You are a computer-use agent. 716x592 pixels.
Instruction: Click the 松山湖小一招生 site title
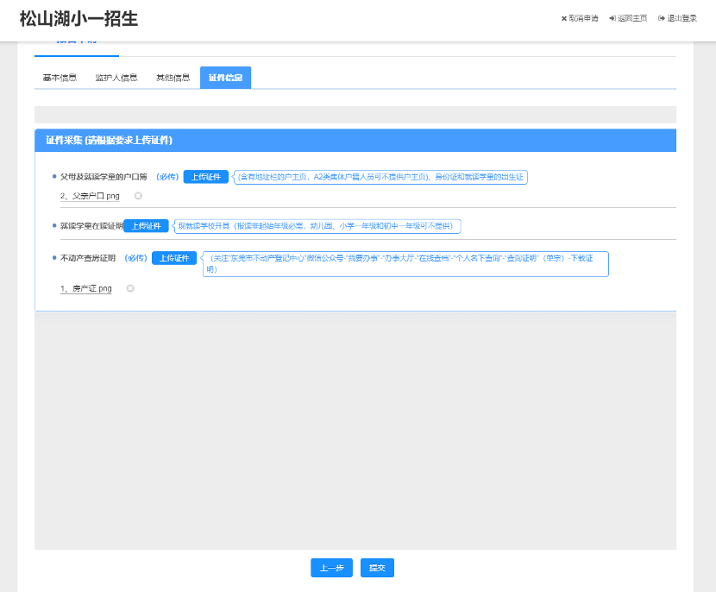(x=79, y=19)
